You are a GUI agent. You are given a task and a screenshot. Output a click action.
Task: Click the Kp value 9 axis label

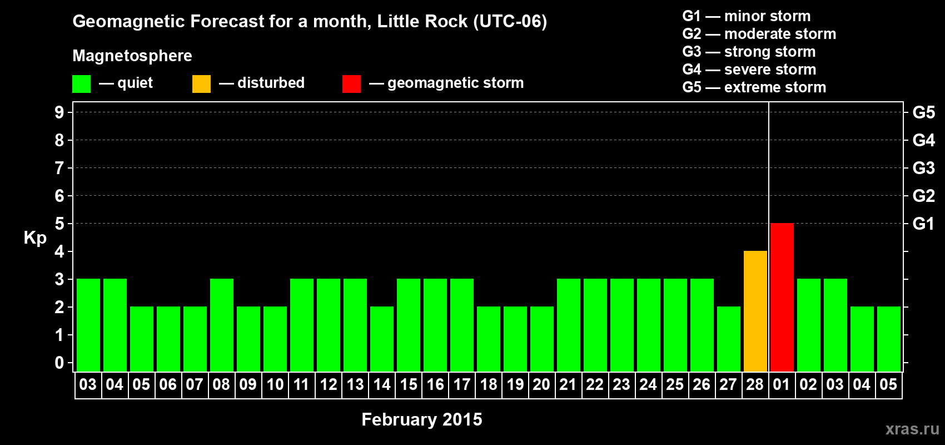point(59,112)
